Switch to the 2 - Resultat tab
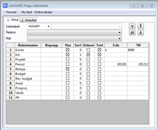 [29, 20]
